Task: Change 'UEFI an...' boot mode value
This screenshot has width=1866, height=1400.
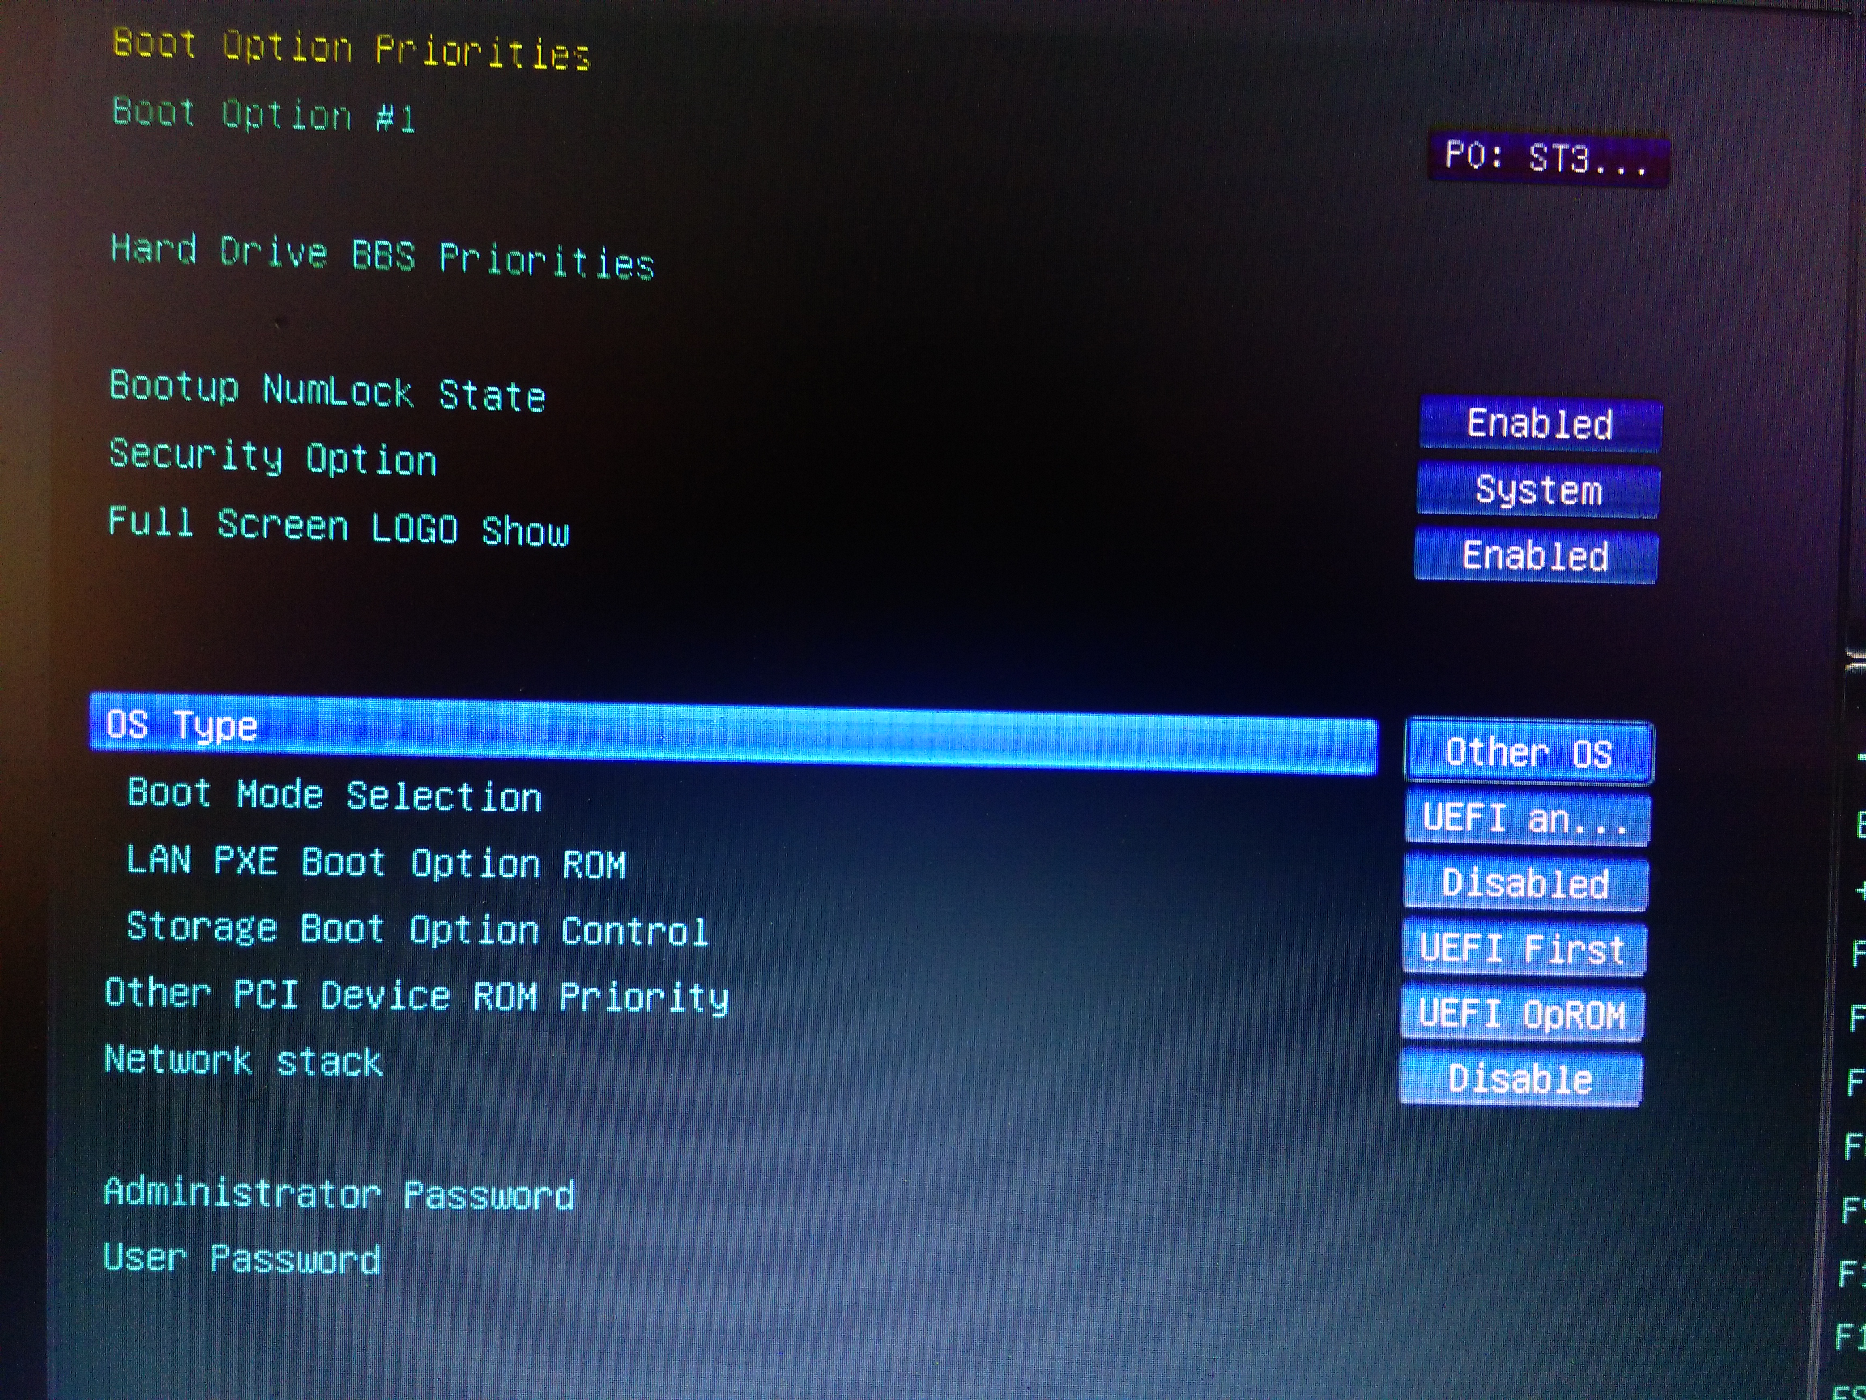Action: point(1527,819)
